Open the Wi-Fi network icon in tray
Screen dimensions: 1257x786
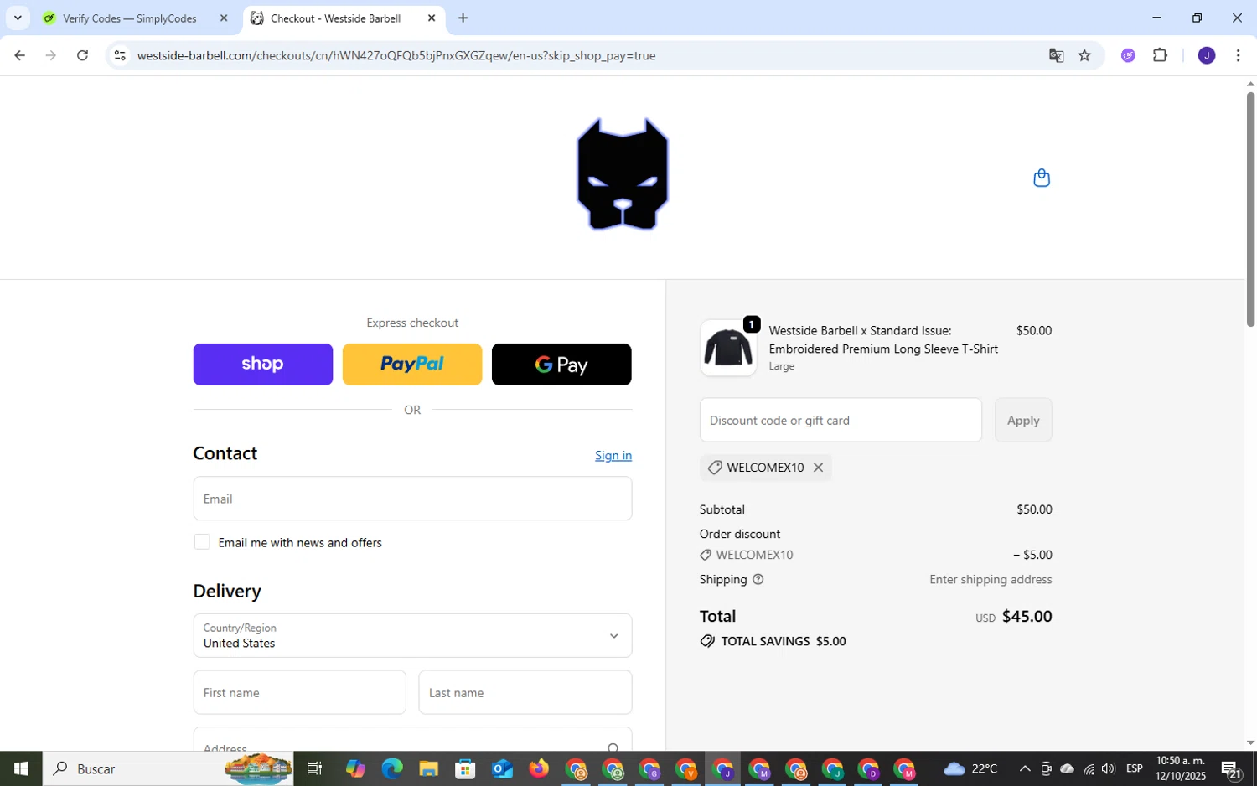(x=1089, y=768)
